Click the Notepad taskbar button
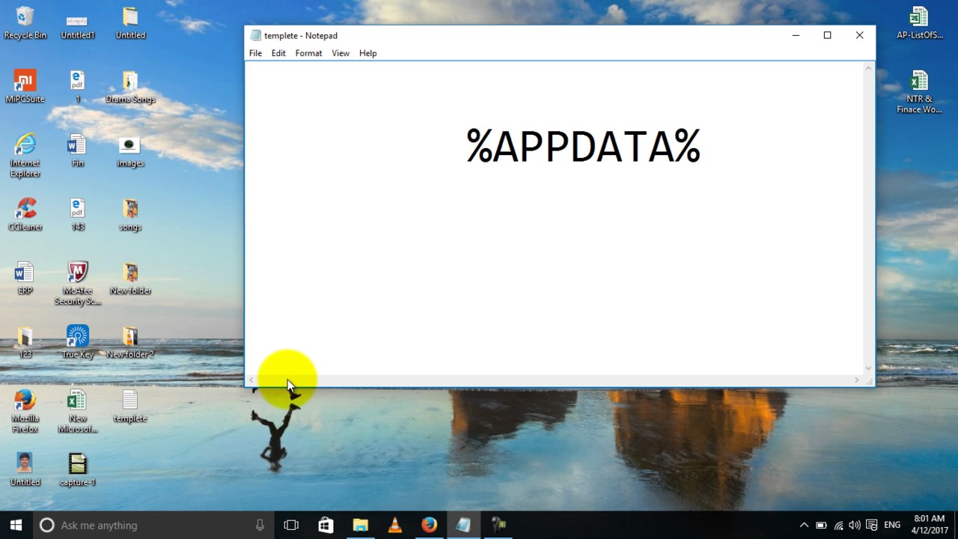958x539 pixels. pos(463,525)
